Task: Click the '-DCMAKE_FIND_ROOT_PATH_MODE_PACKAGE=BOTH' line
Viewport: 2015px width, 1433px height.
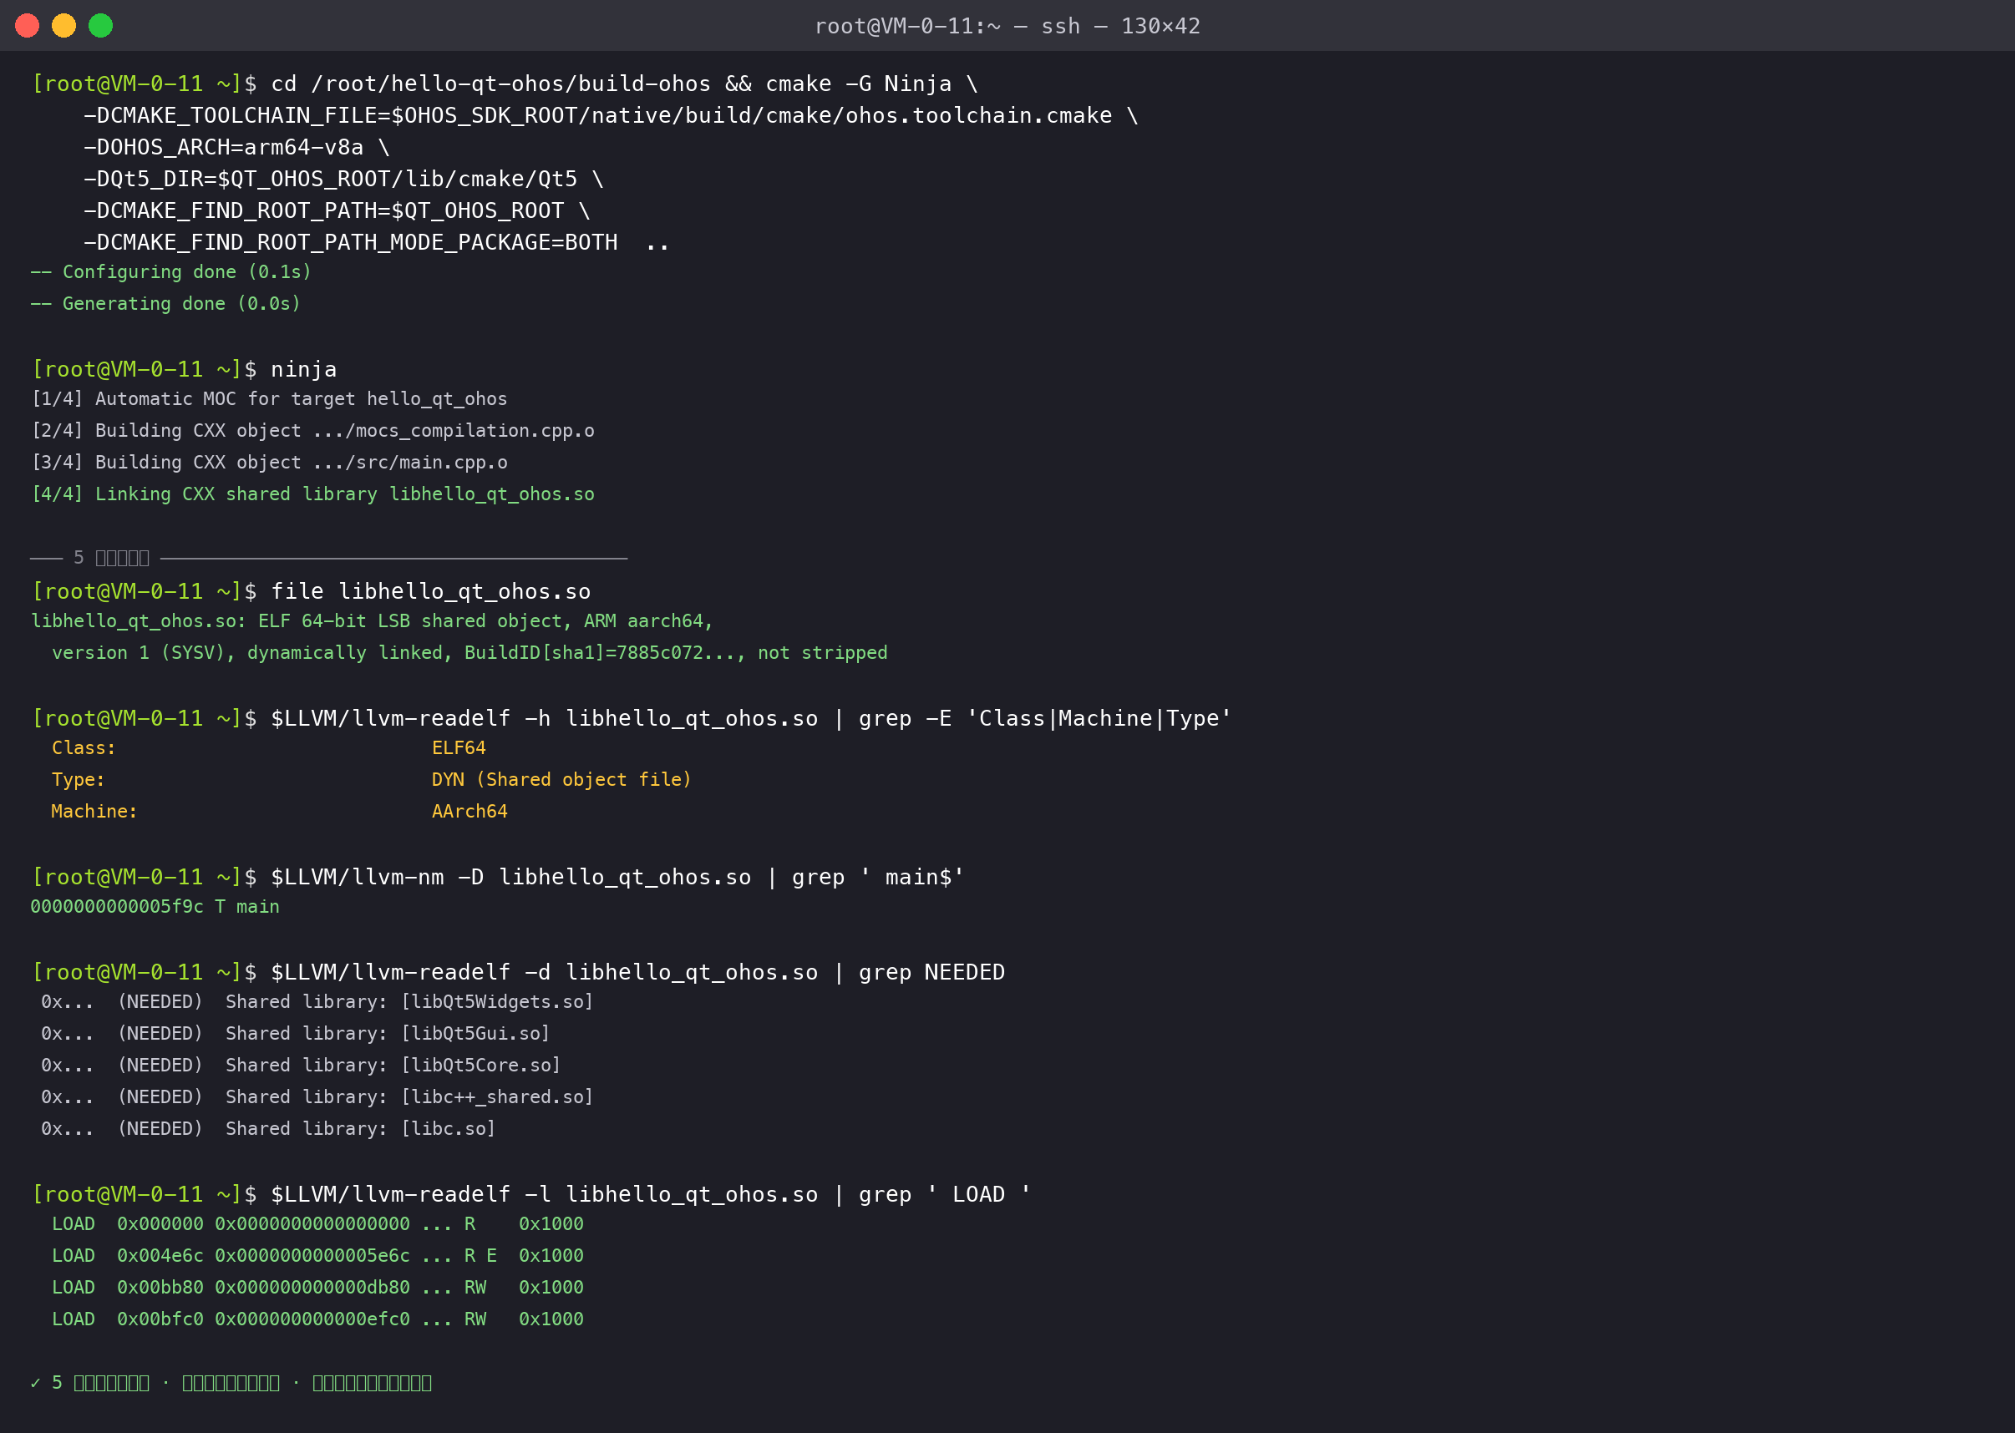Action: [x=377, y=243]
